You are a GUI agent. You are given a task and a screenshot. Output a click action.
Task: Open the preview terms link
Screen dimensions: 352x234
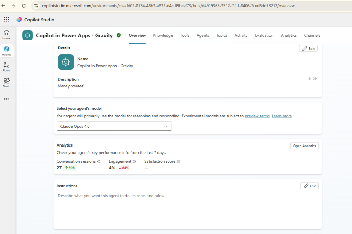(257, 116)
